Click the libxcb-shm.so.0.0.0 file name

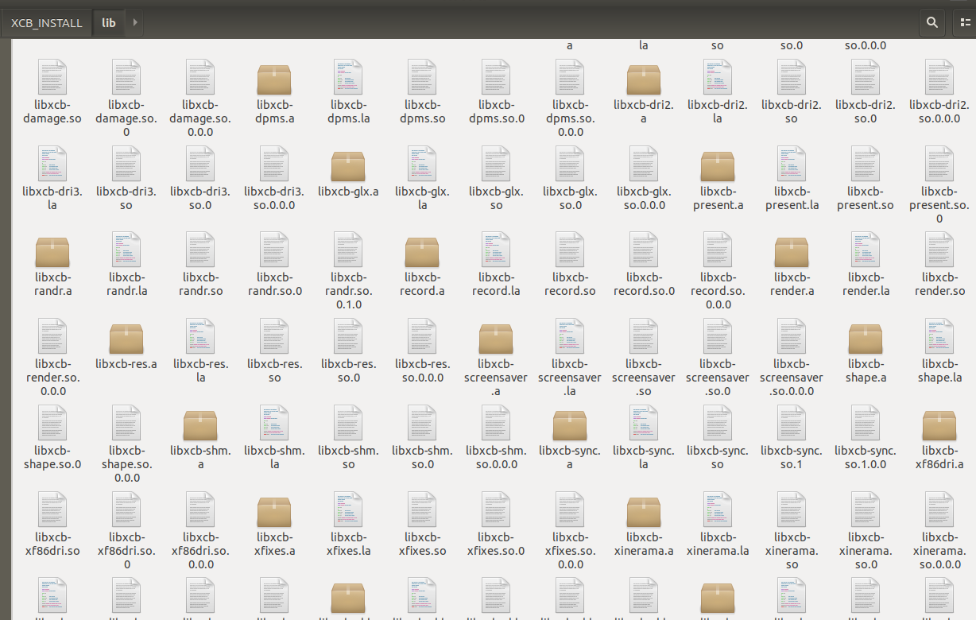tap(496, 458)
